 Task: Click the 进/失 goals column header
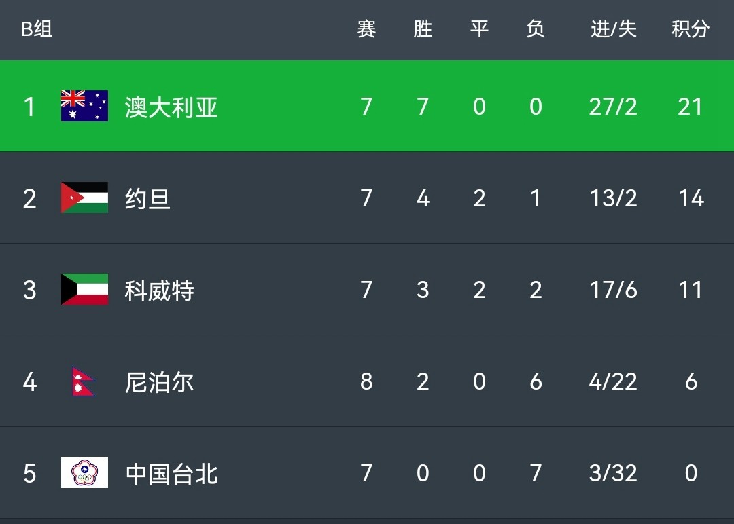point(613,29)
